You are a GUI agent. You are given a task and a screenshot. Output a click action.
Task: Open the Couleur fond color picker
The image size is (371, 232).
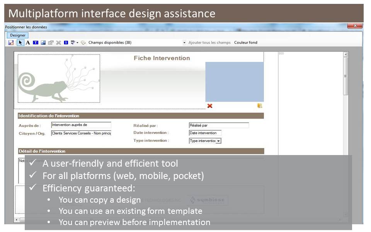pyautogui.click(x=245, y=43)
